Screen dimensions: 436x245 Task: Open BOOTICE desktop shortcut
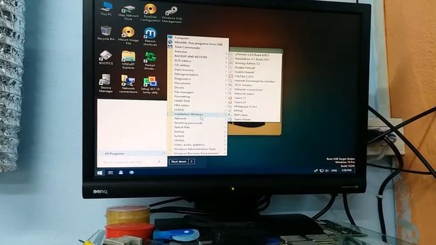[106, 57]
